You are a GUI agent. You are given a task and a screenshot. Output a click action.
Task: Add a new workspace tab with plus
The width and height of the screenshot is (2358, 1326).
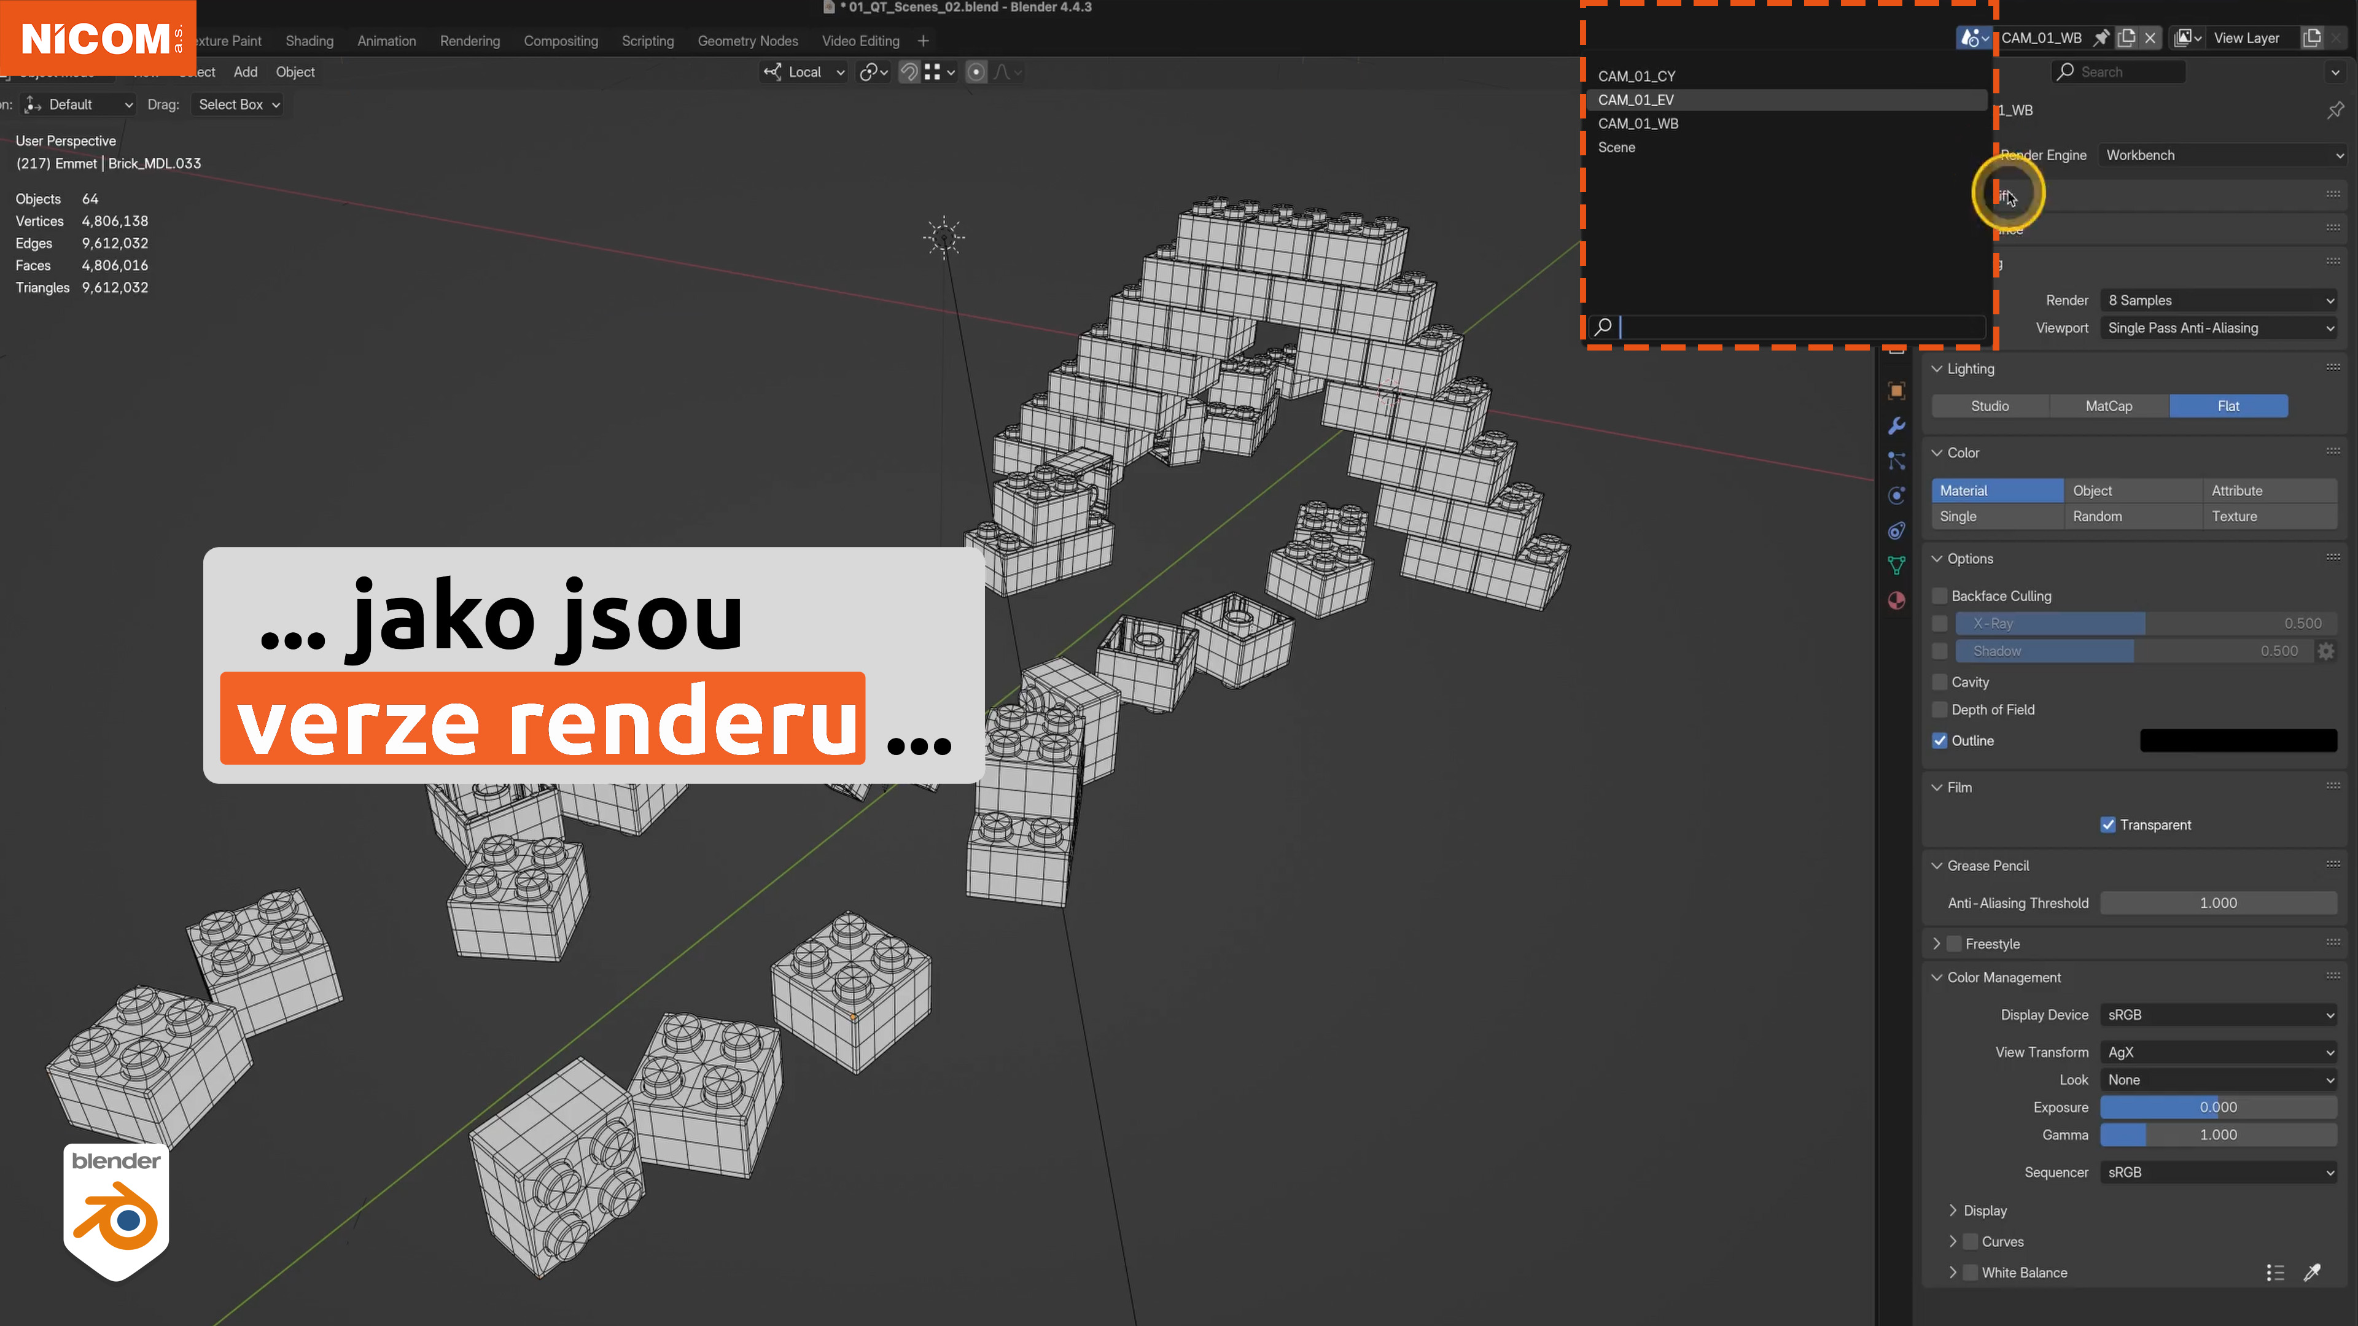923,41
